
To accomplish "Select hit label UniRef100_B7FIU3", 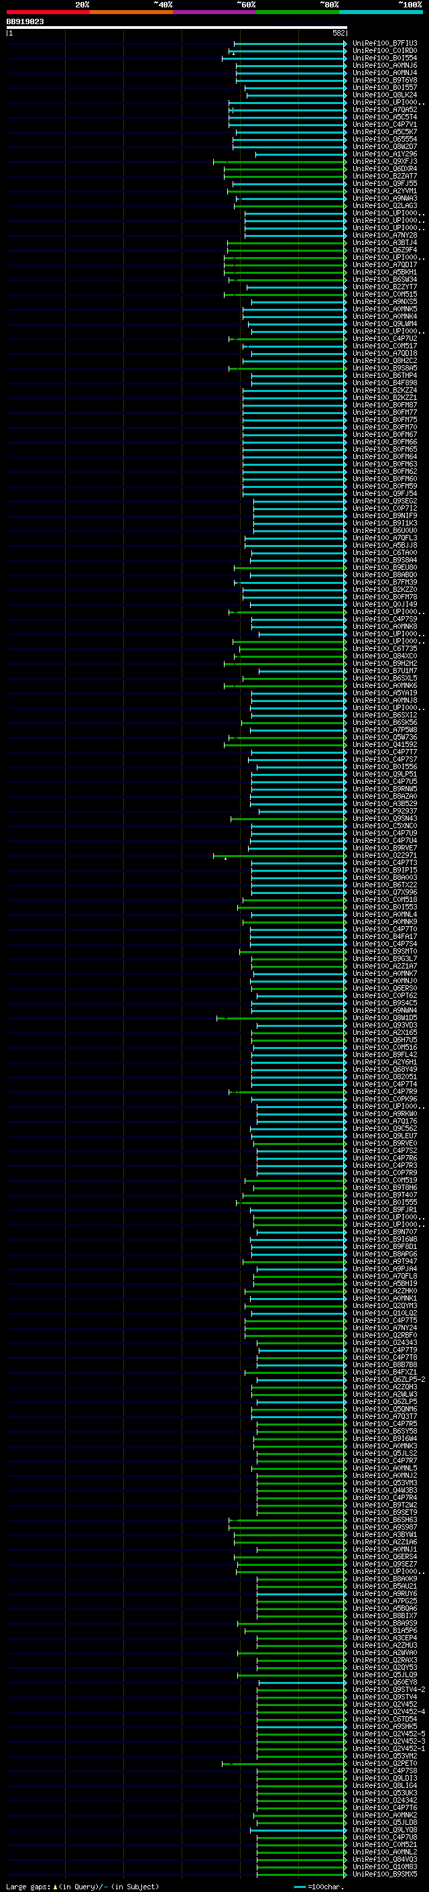I will click(x=385, y=44).
